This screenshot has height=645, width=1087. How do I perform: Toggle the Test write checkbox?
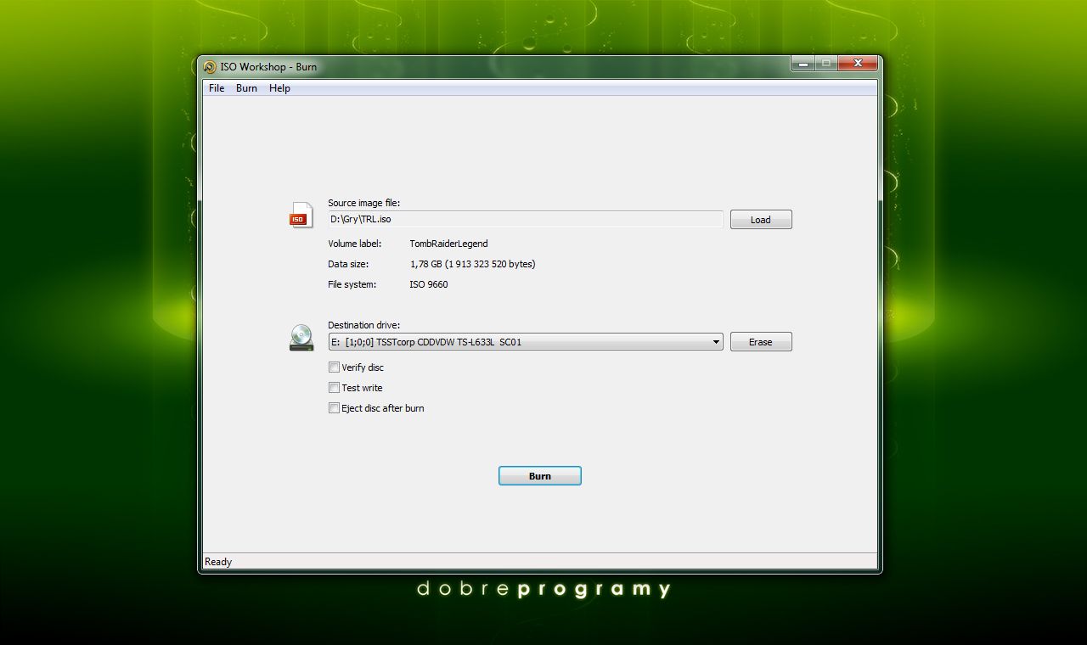click(334, 388)
